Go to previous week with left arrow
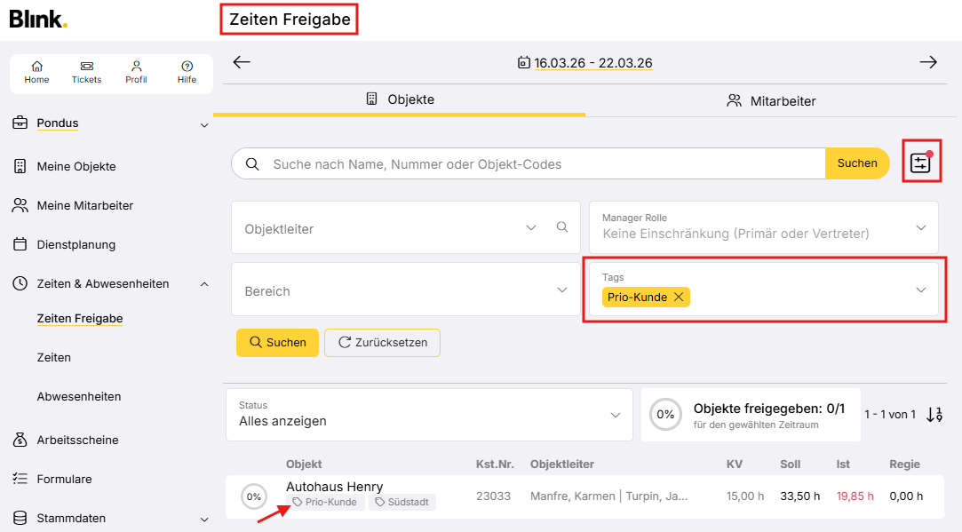This screenshot has height=532, width=962. coord(242,62)
